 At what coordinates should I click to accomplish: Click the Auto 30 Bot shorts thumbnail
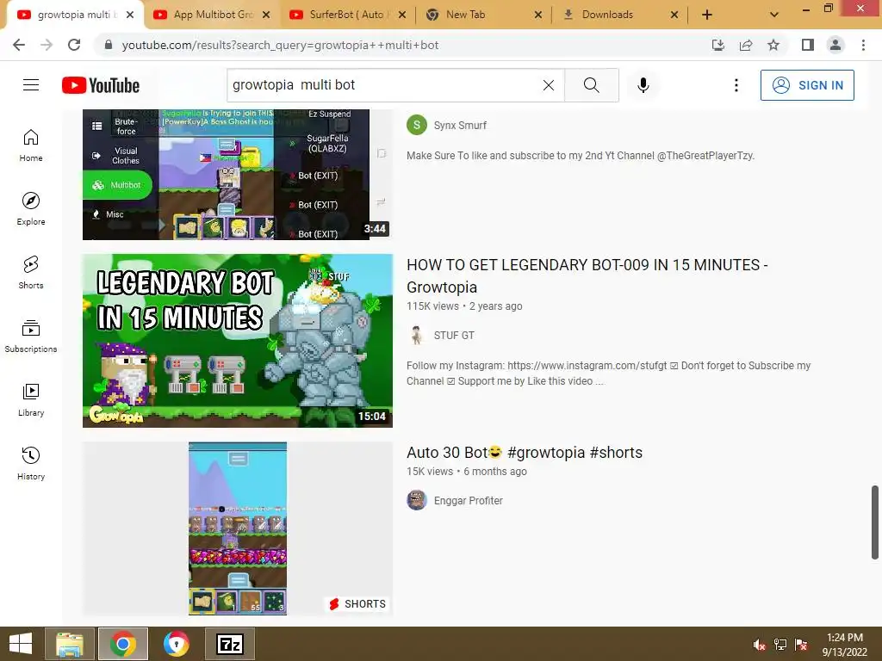(x=238, y=528)
